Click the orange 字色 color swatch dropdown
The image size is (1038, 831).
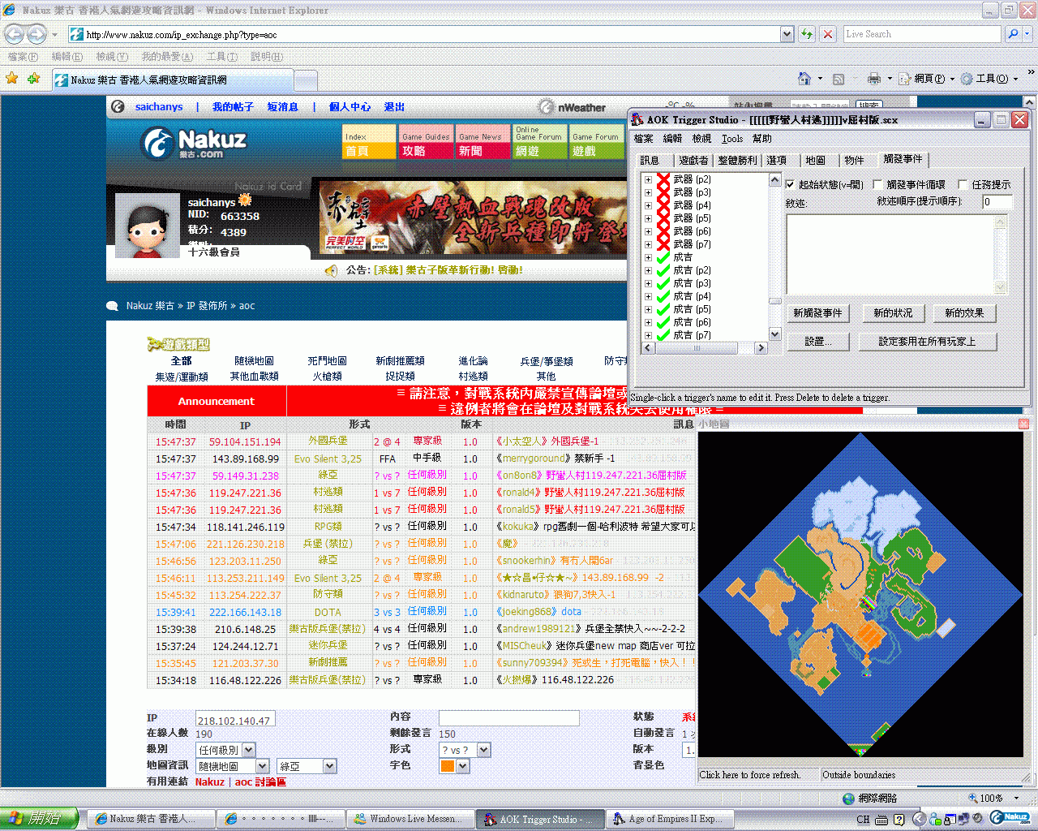(454, 766)
